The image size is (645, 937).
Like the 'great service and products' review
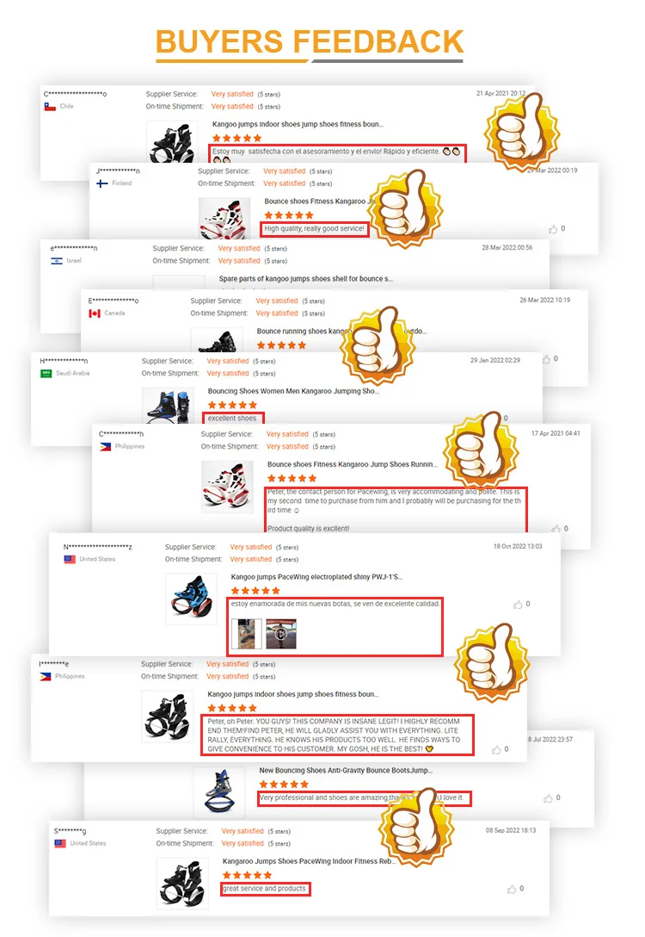click(x=512, y=889)
